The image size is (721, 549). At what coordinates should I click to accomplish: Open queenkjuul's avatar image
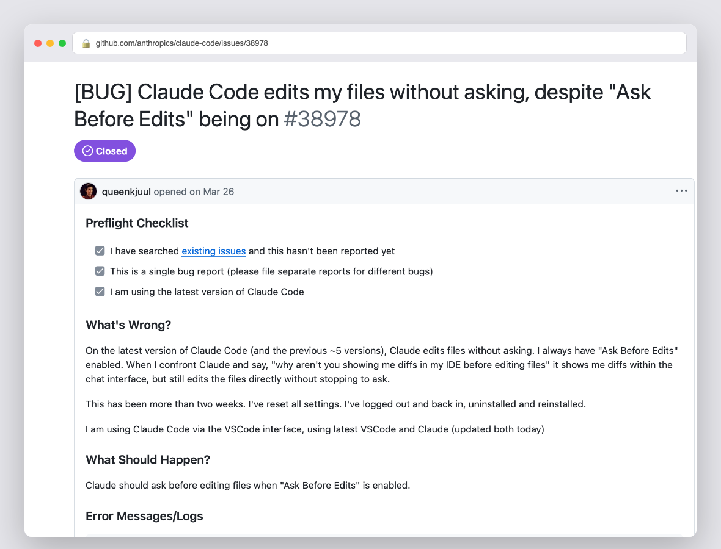[x=88, y=192]
